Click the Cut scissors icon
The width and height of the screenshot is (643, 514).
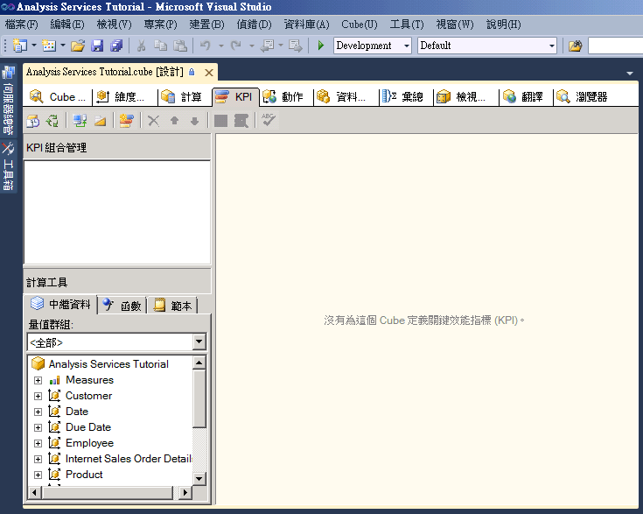coord(142,46)
